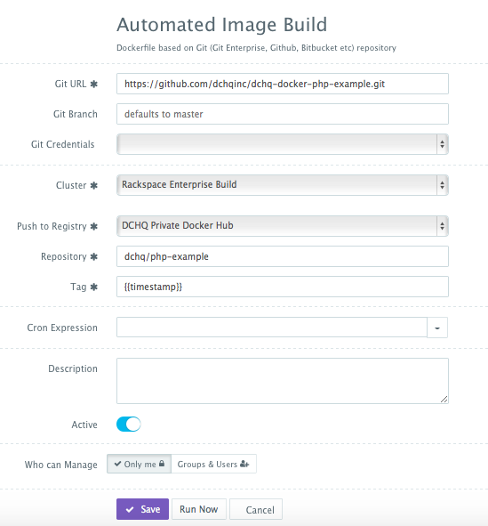Open the Git Credentials dropdown

pyautogui.click(x=283, y=144)
